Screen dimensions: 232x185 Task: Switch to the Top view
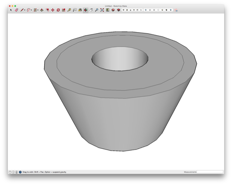pos(127,10)
